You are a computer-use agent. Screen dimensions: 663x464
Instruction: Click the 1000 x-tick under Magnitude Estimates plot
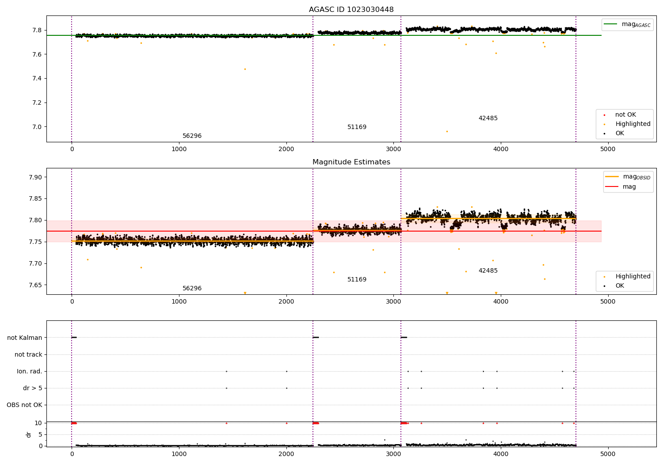(179, 302)
